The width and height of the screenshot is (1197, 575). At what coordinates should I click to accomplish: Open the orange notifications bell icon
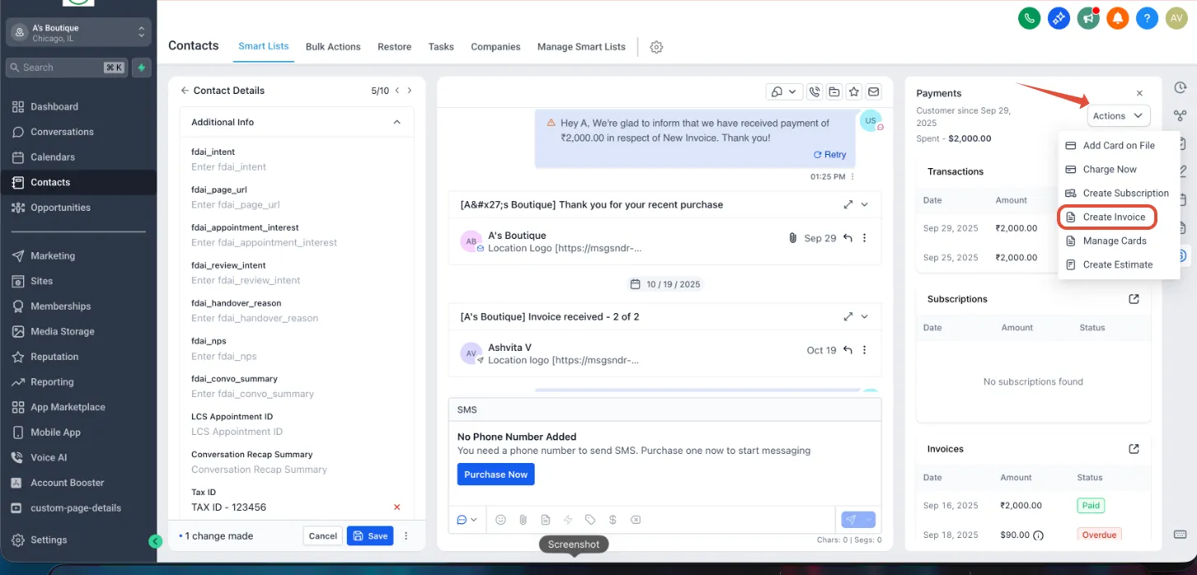coord(1117,18)
